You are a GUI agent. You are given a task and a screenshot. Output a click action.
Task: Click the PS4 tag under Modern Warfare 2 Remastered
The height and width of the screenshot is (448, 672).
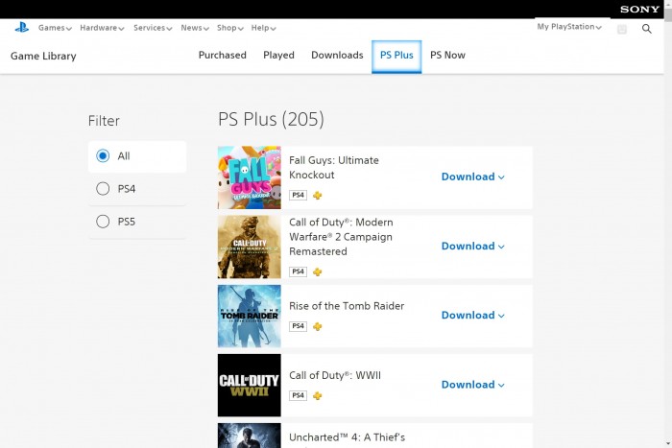point(298,271)
